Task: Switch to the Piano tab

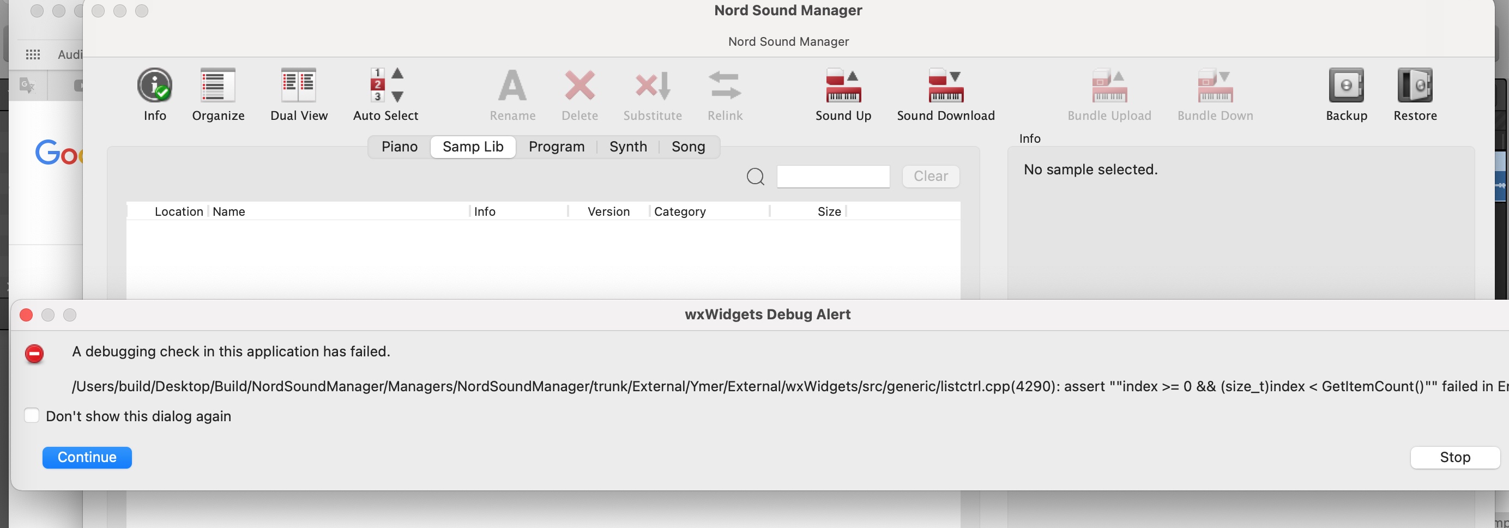Action: click(x=400, y=147)
